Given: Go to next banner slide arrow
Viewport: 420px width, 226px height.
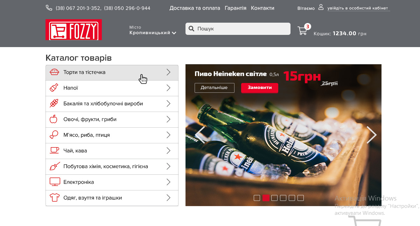Looking at the screenshot, I should click(371, 135).
